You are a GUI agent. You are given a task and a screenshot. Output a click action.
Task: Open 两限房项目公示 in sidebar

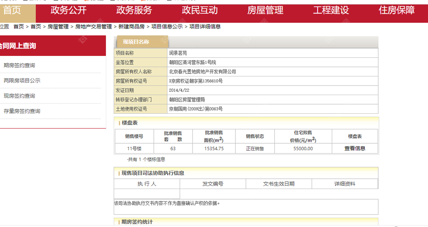(22, 81)
